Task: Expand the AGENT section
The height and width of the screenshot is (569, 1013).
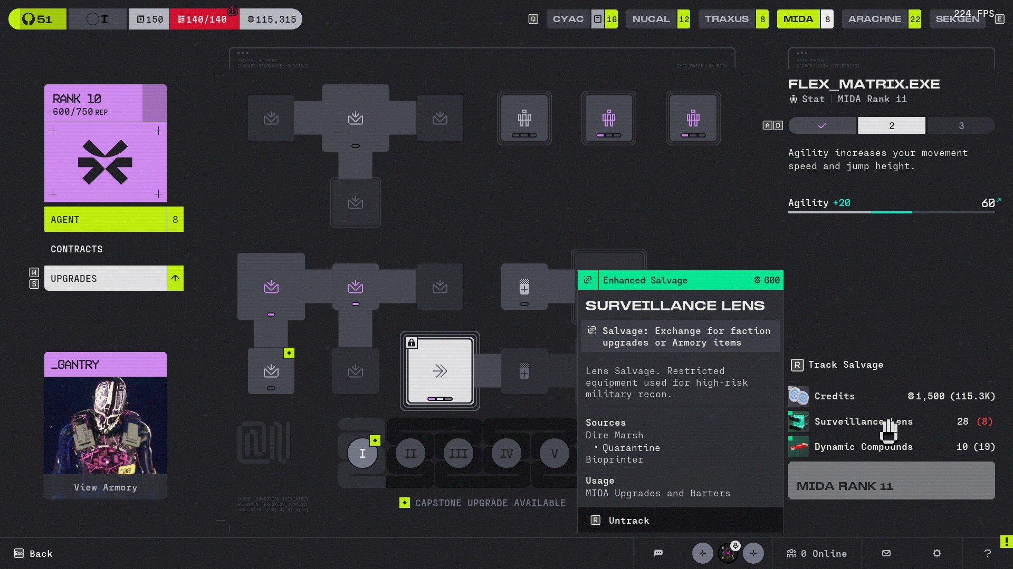Action: pyautogui.click(x=106, y=219)
